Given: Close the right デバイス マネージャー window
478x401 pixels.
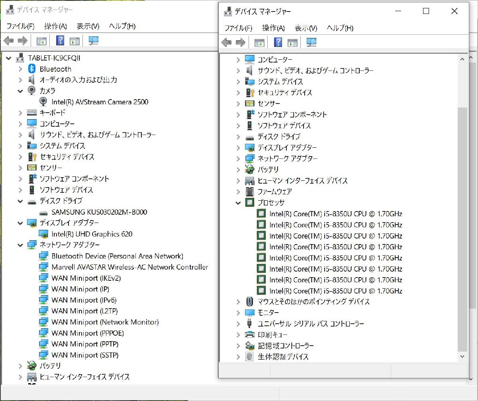Looking at the screenshot, I should pyautogui.click(x=454, y=11).
